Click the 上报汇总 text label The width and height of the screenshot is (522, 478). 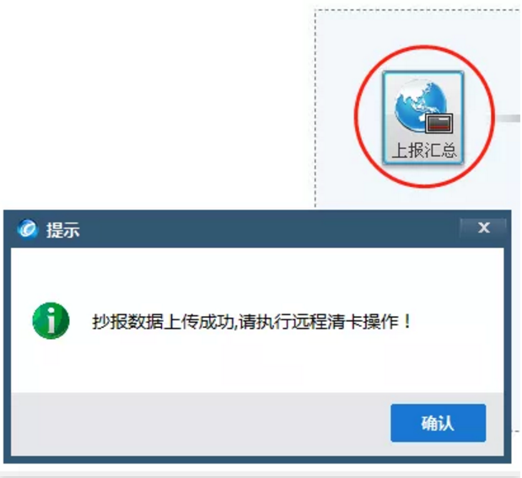[424, 150]
